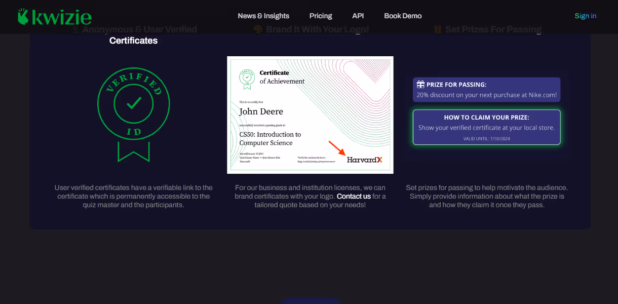The width and height of the screenshot is (618, 304).
Task: Click 'Show your verified certificate' text
Action: (x=486, y=128)
